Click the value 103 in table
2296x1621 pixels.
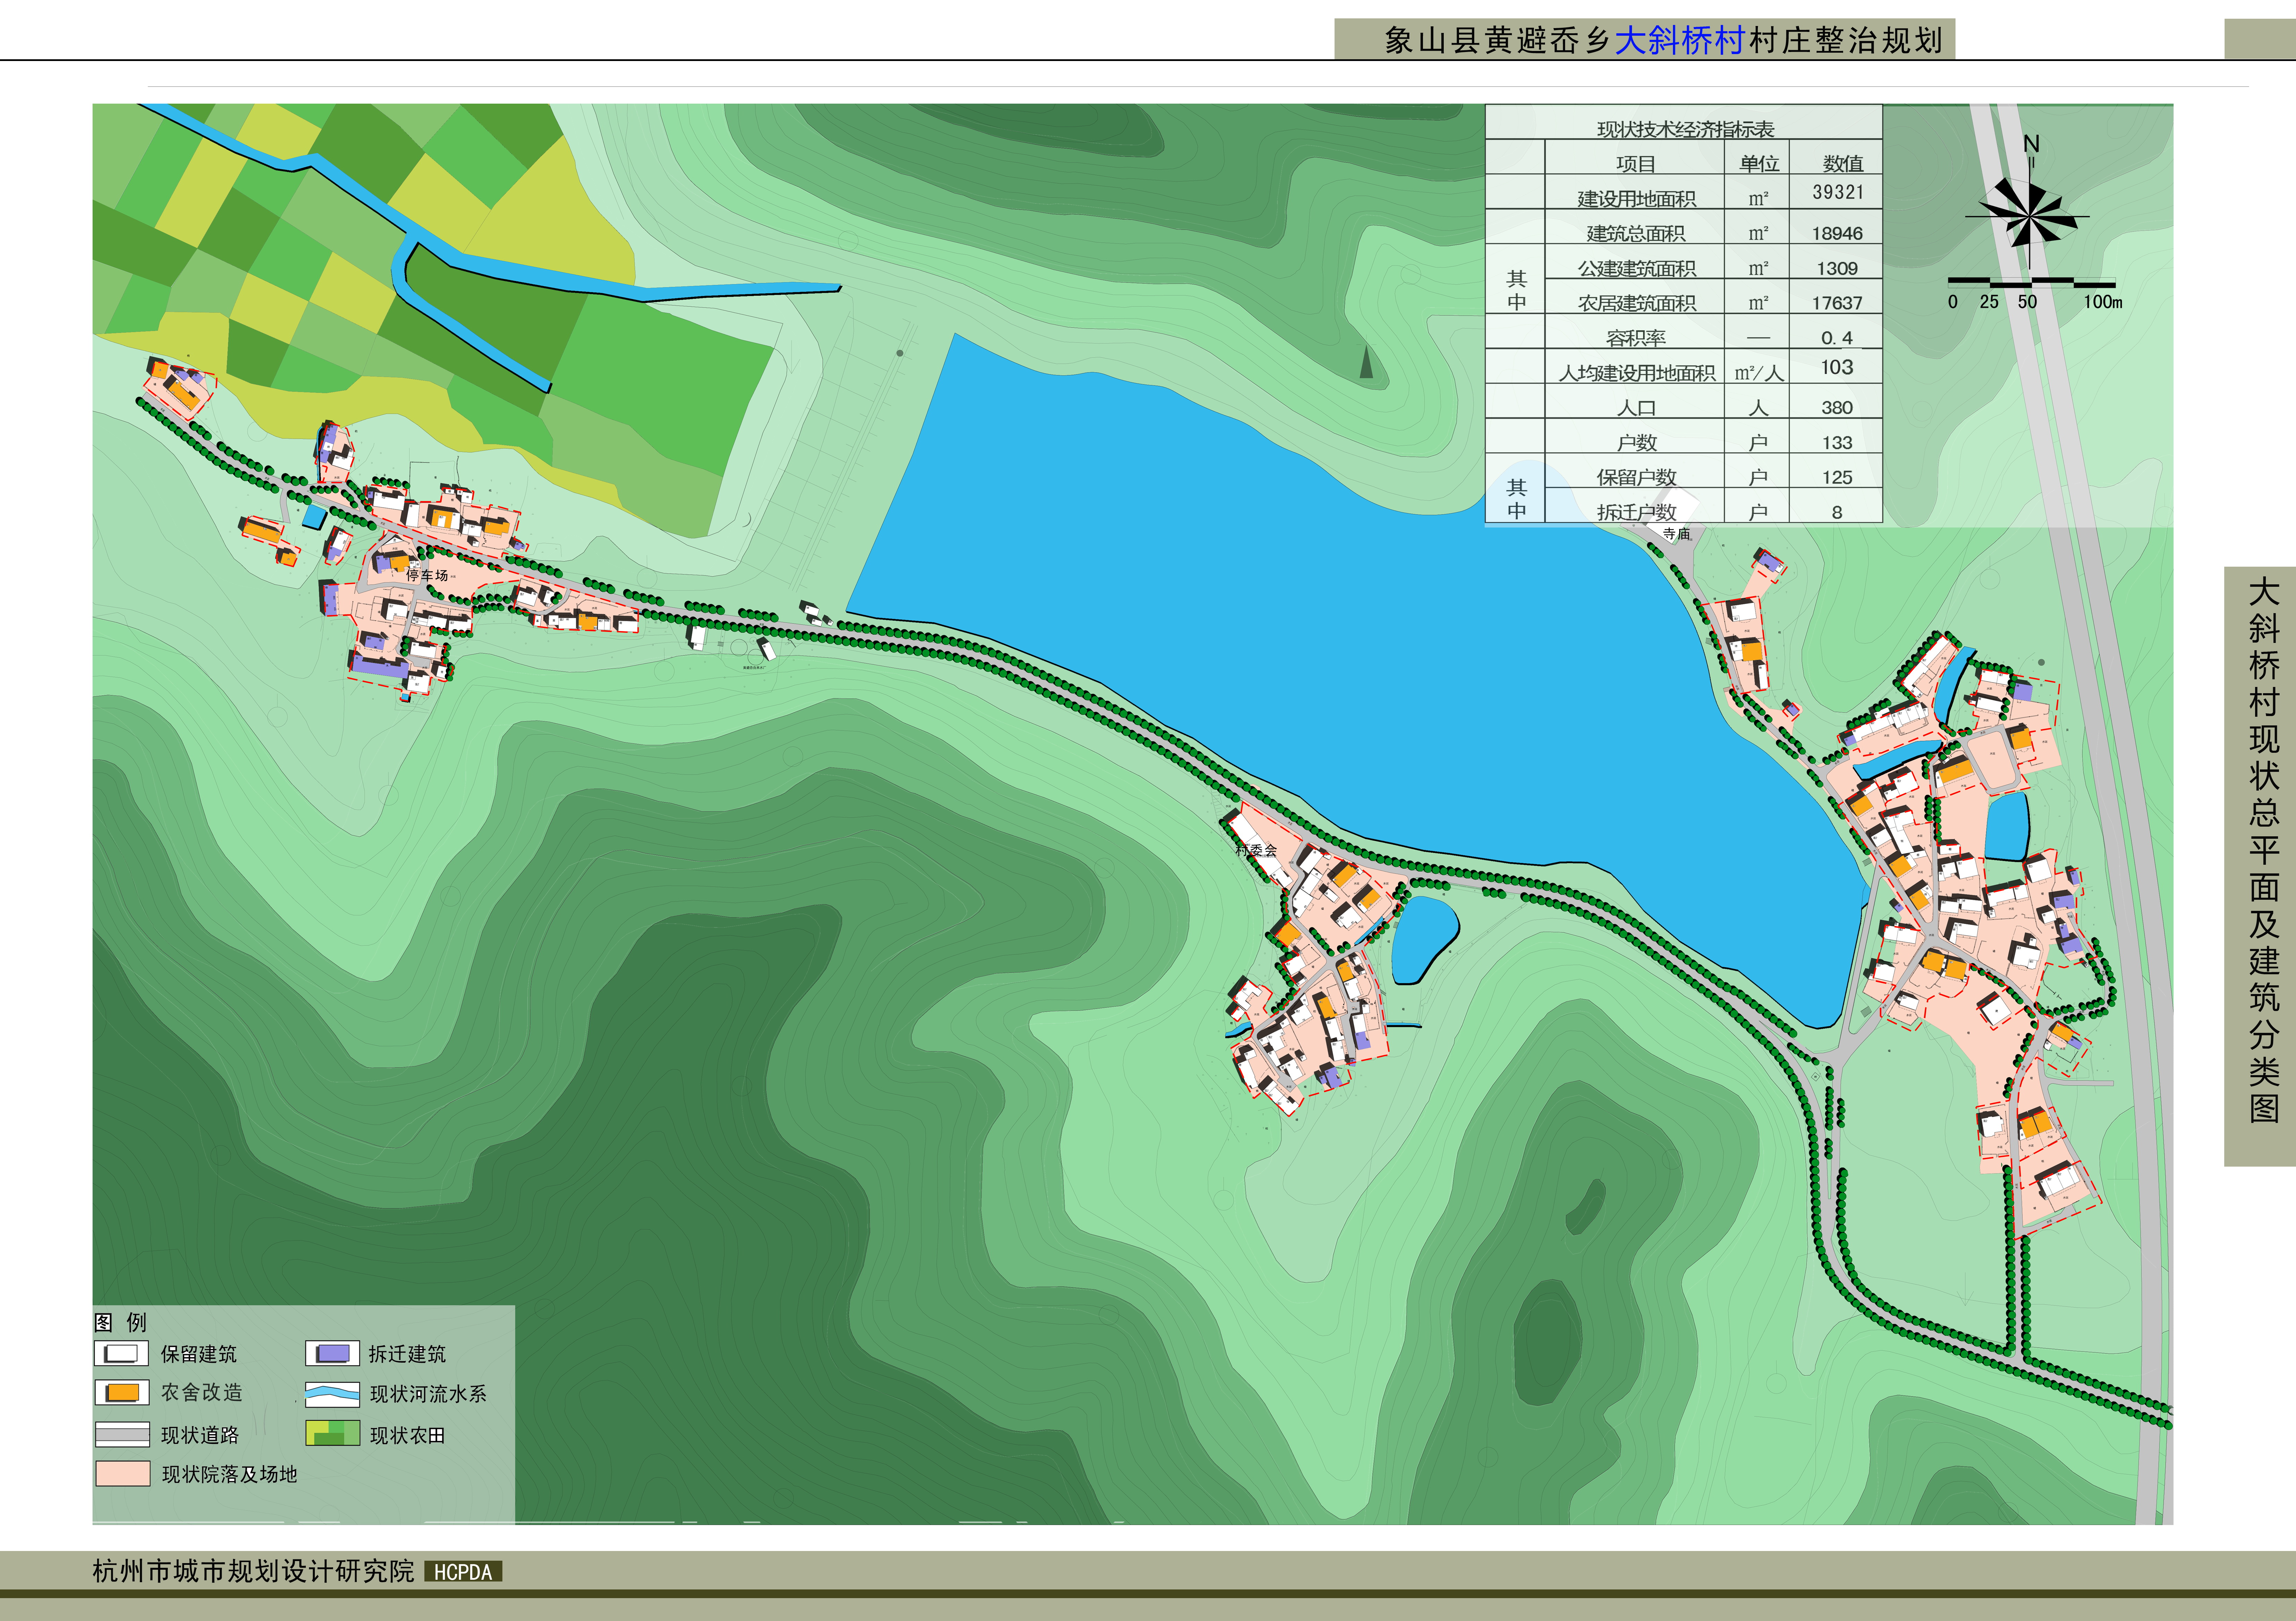pos(1837,367)
